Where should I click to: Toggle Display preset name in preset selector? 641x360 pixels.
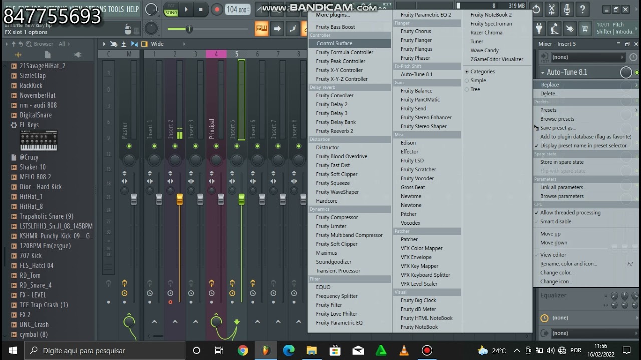583,146
